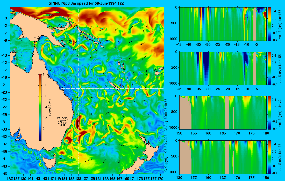Click latitude tick "-21" on the map axis
285x181 pixels.
pos(4,85)
